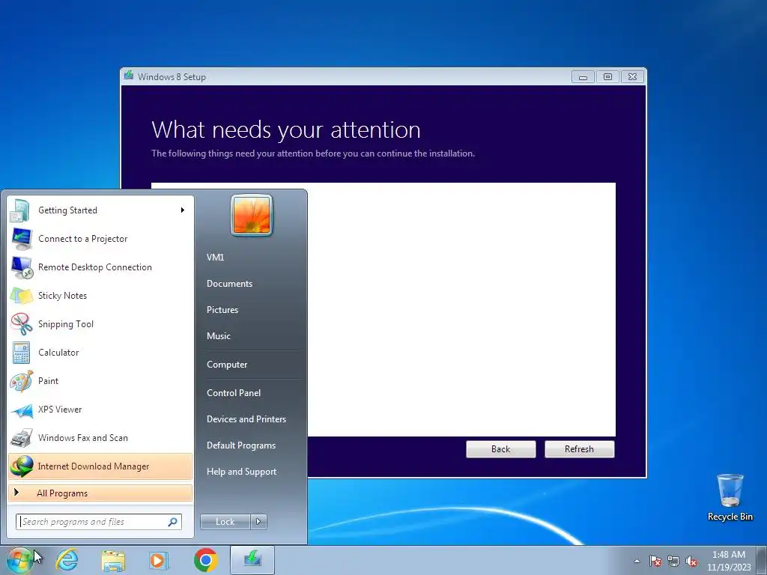Image resolution: width=767 pixels, height=575 pixels.
Task: Open VM1 user folder
Action: (215, 258)
